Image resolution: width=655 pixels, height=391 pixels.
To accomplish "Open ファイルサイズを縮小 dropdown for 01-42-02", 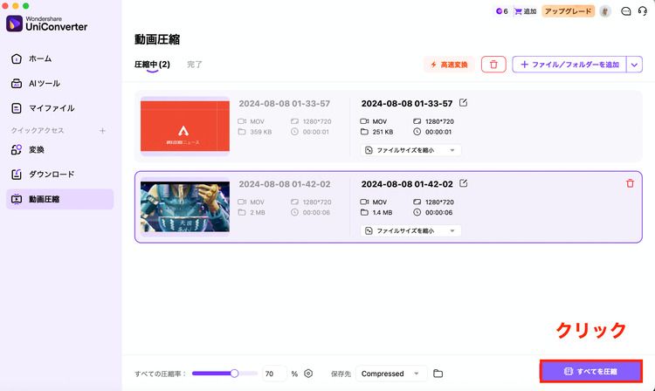I will [410, 230].
